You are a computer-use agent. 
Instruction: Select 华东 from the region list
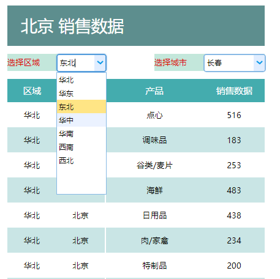(x=81, y=93)
